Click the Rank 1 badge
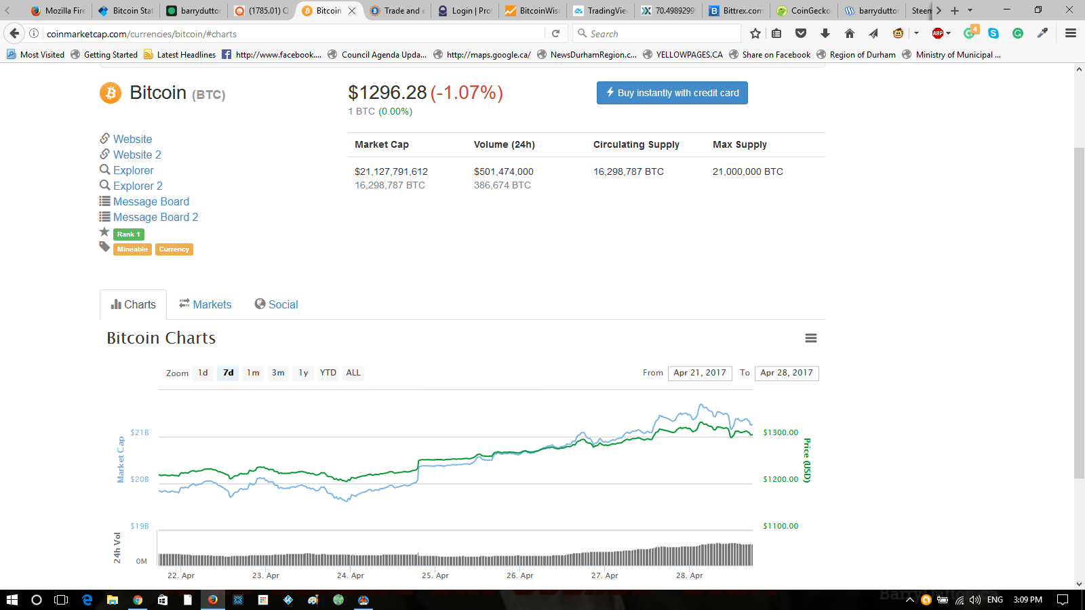The height and width of the screenshot is (610, 1085). coord(129,235)
